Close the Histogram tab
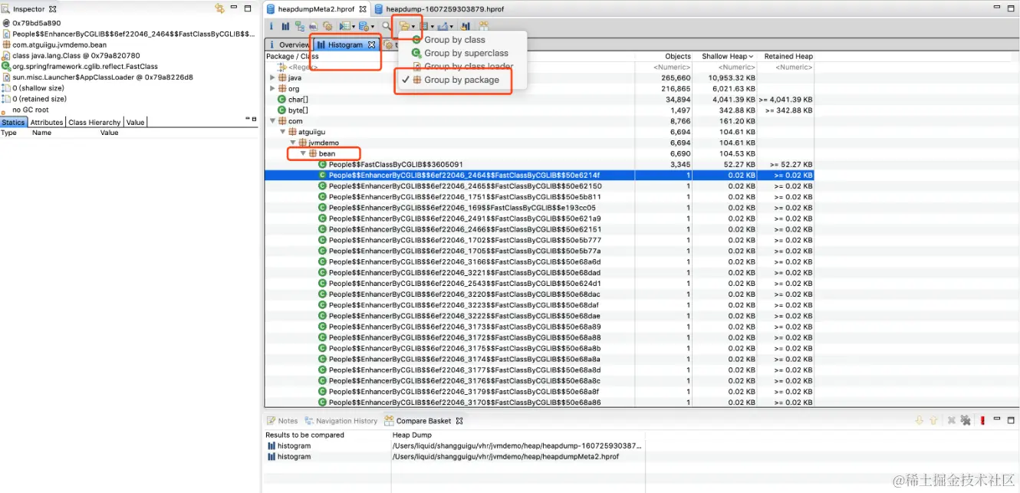 tap(372, 44)
